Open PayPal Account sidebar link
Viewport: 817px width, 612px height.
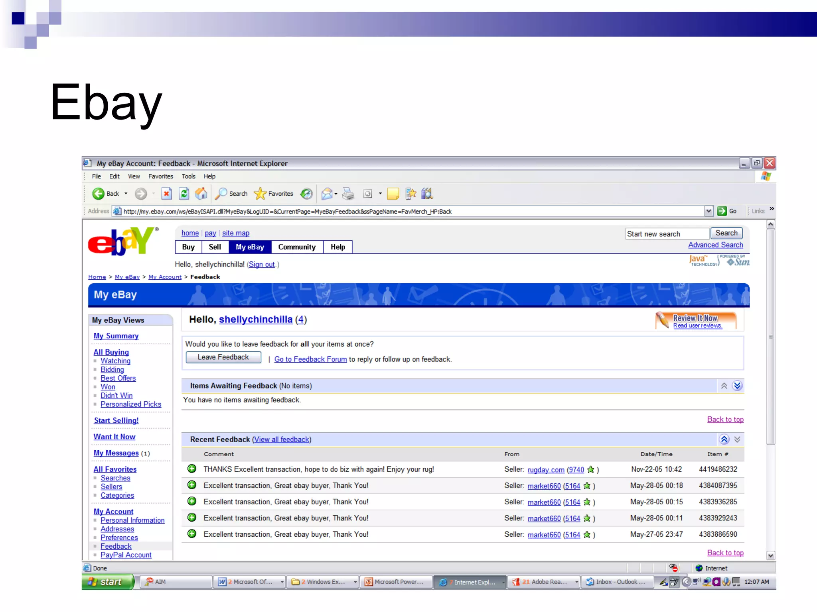click(126, 555)
